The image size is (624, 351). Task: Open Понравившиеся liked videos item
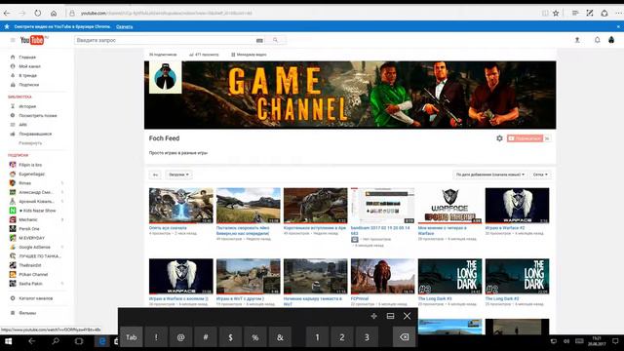pyautogui.click(x=35, y=135)
